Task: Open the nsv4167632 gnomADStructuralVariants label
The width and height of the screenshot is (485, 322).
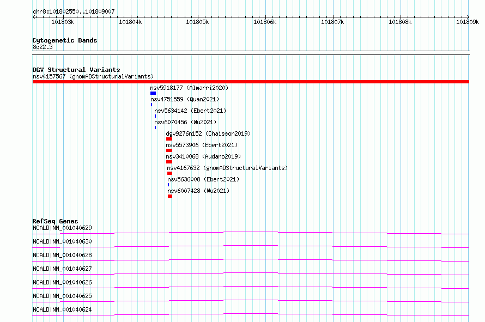Action: [x=227, y=168]
